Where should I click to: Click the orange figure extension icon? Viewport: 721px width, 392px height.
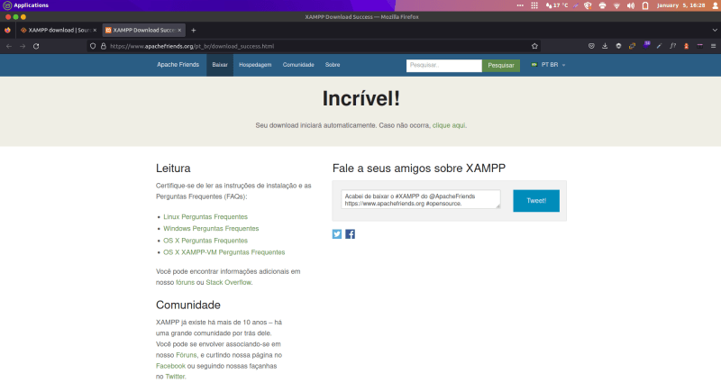686,46
